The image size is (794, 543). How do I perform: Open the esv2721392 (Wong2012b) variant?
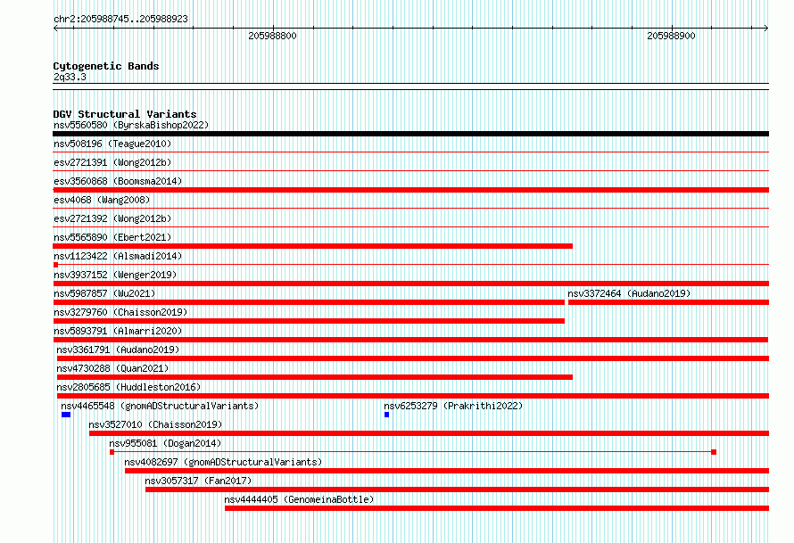tap(112, 218)
